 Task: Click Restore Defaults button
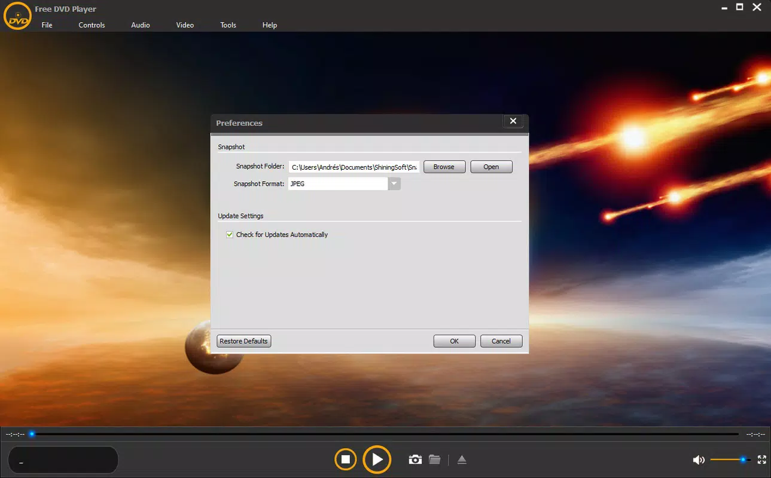point(243,341)
